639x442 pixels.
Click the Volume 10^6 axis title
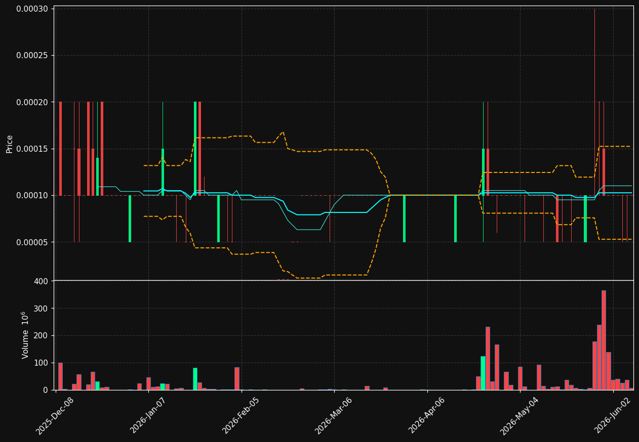pos(25,335)
